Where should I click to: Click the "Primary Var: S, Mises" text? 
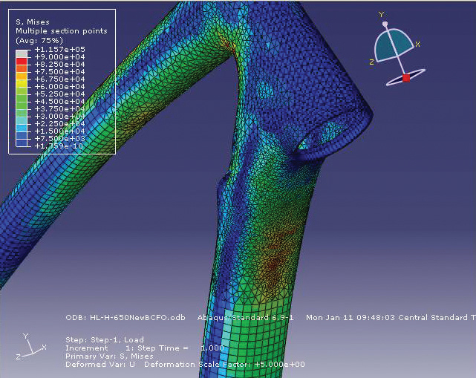tap(109, 356)
